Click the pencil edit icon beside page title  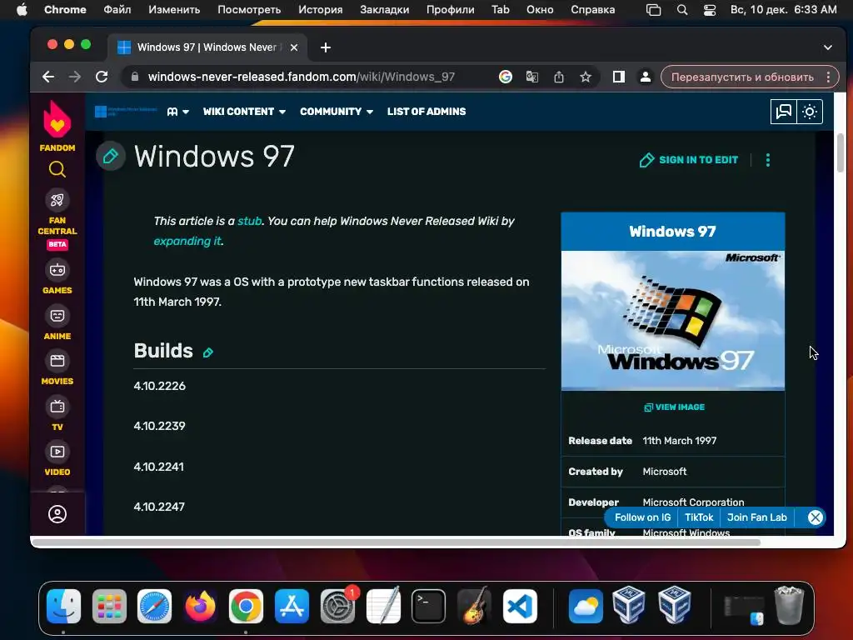pos(111,157)
